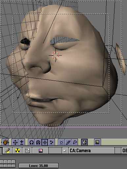Click the render image icon in the header
The width and height of the screenshot is (127, 169).
97,142
